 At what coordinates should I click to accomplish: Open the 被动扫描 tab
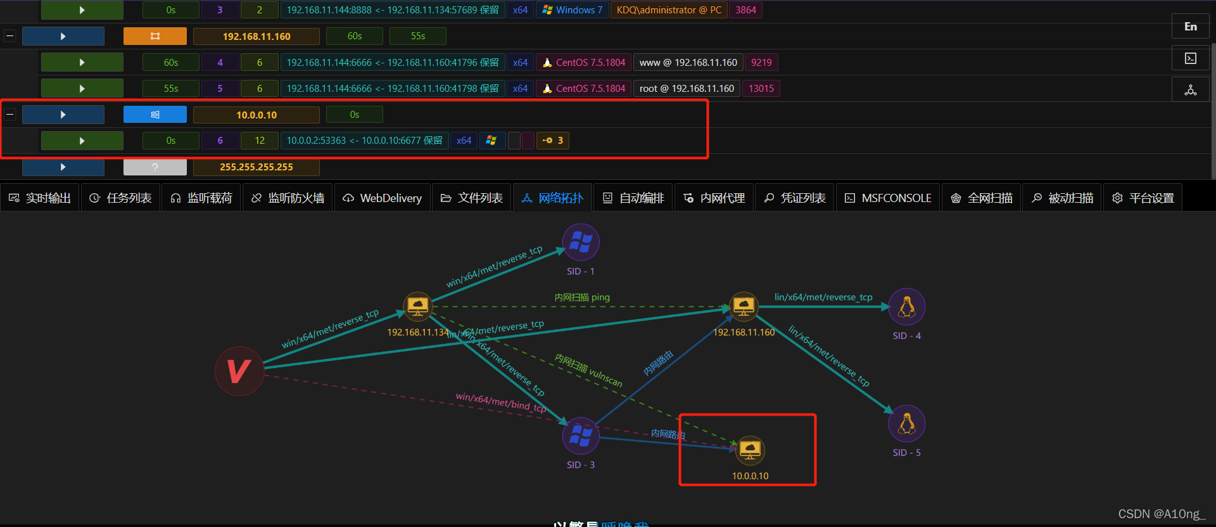click(x=1062, y=198)
